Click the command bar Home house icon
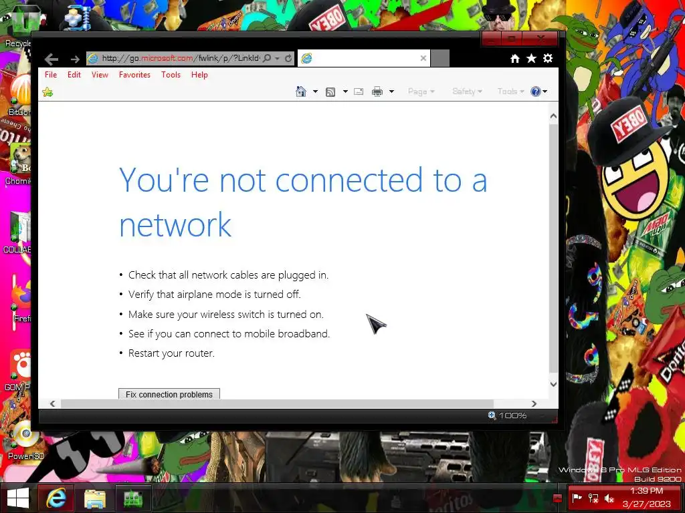The height and width of the screenshot is (513, 685). pos(300,91)
